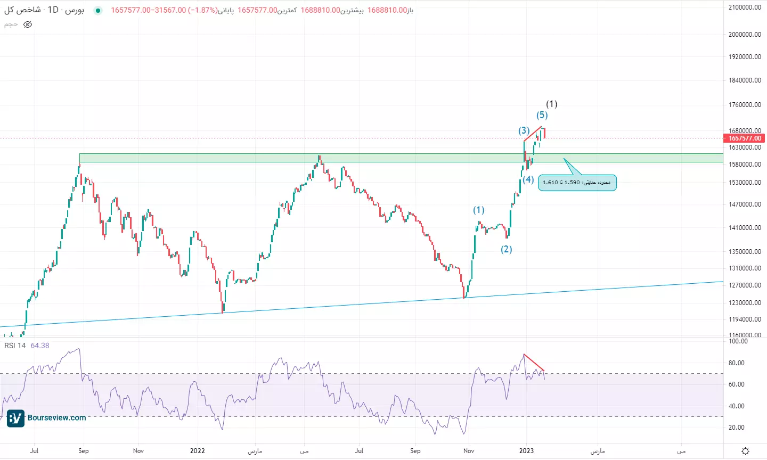The height and width of the screenshot is (460, 767).
Task: Select the blue ascending trend line
Action: (362, 304)
